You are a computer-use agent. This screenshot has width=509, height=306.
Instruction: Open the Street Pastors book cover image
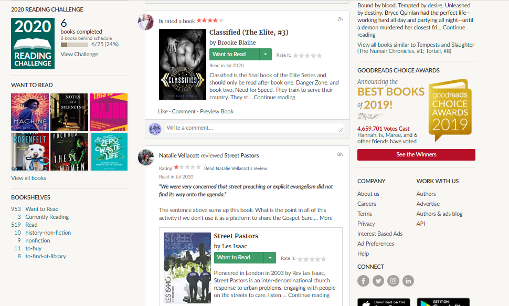pos(188,268)
